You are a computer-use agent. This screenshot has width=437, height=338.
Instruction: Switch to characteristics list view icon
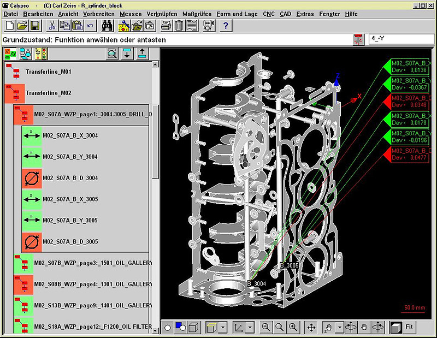point(11,54)
